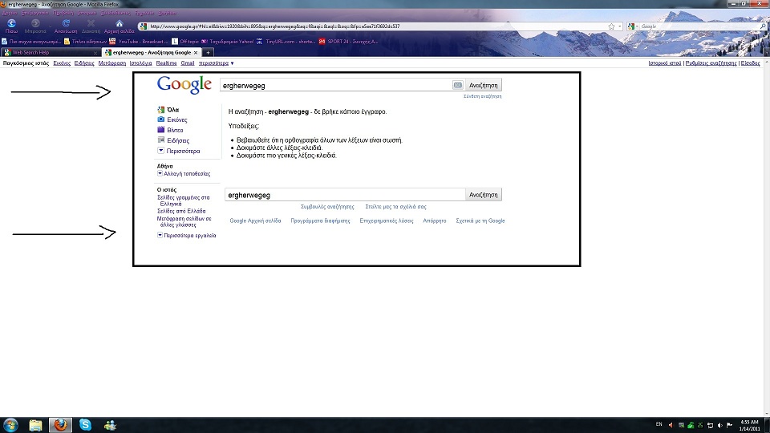Reload the page with the Ανανέωση icon
770x433 pixels.
tap(66, 23)
